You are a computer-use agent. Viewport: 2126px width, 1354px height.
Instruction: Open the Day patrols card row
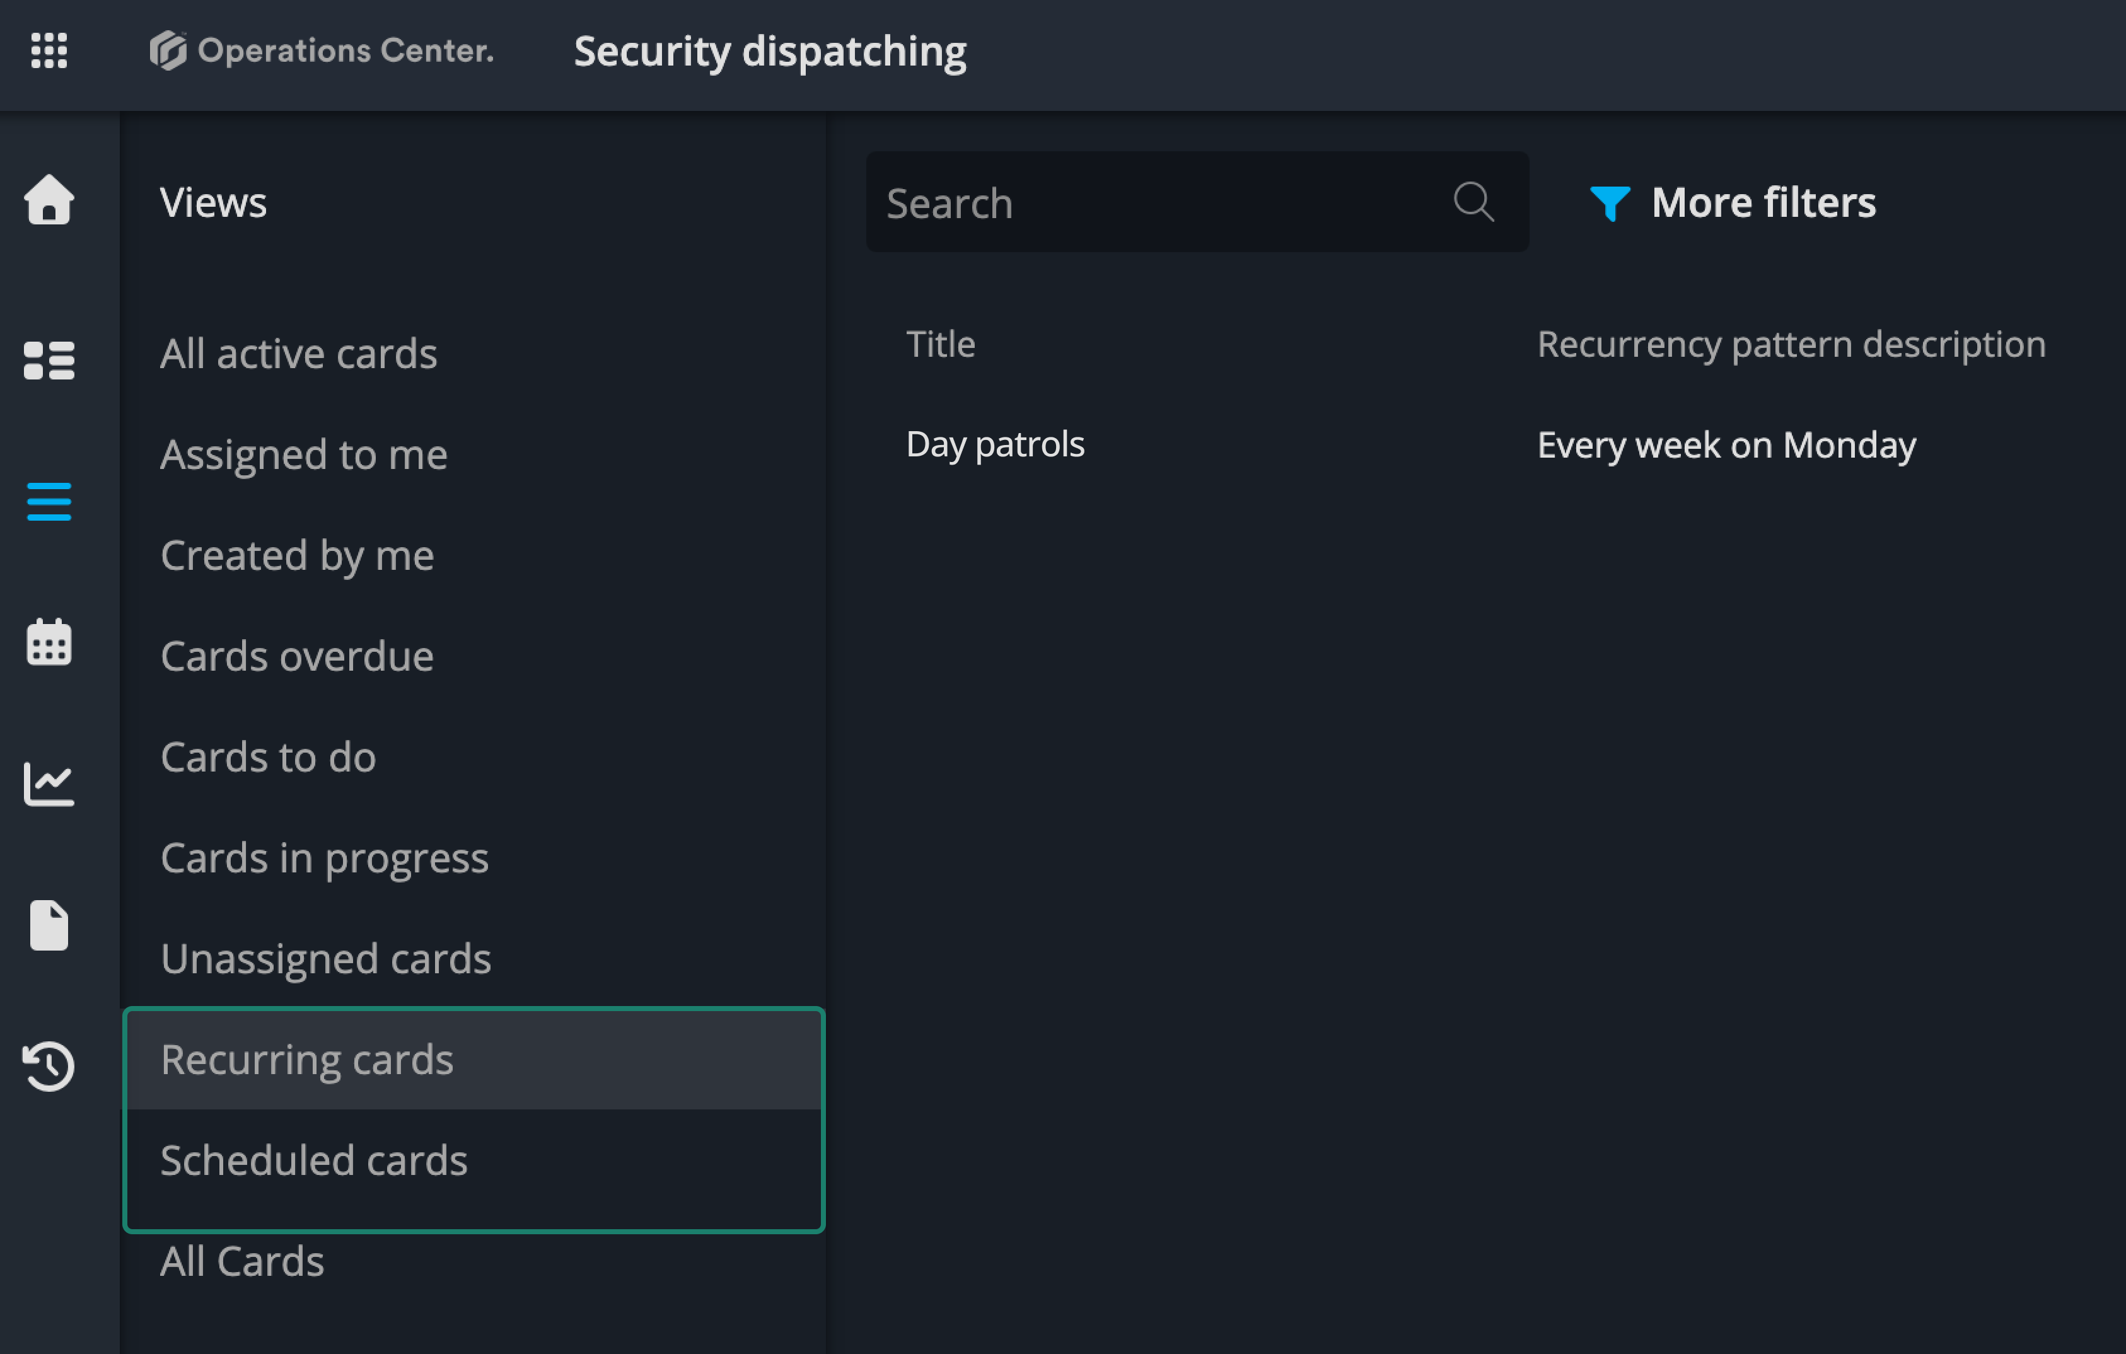click(x=995, y=444)
